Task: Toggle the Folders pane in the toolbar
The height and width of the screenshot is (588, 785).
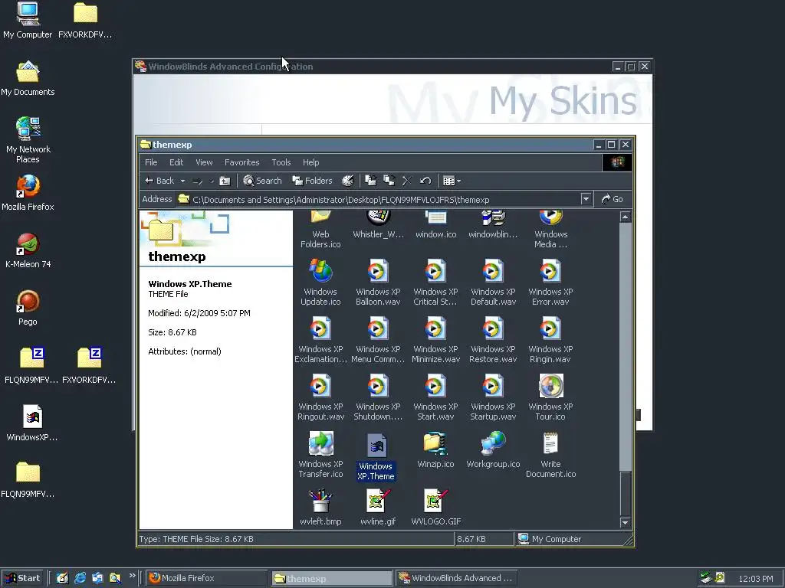Action: pyautogui.click(x=313, y=181)
